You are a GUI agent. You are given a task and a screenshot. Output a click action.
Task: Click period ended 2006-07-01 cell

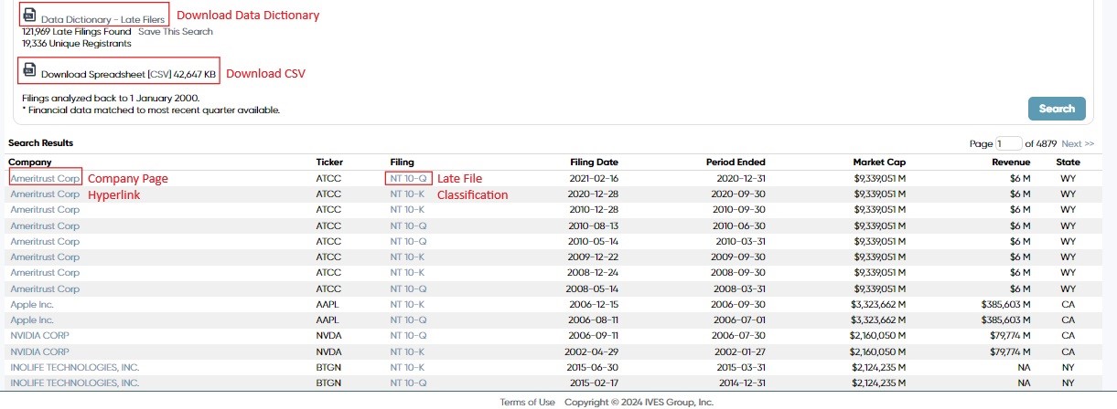[740, 320]
